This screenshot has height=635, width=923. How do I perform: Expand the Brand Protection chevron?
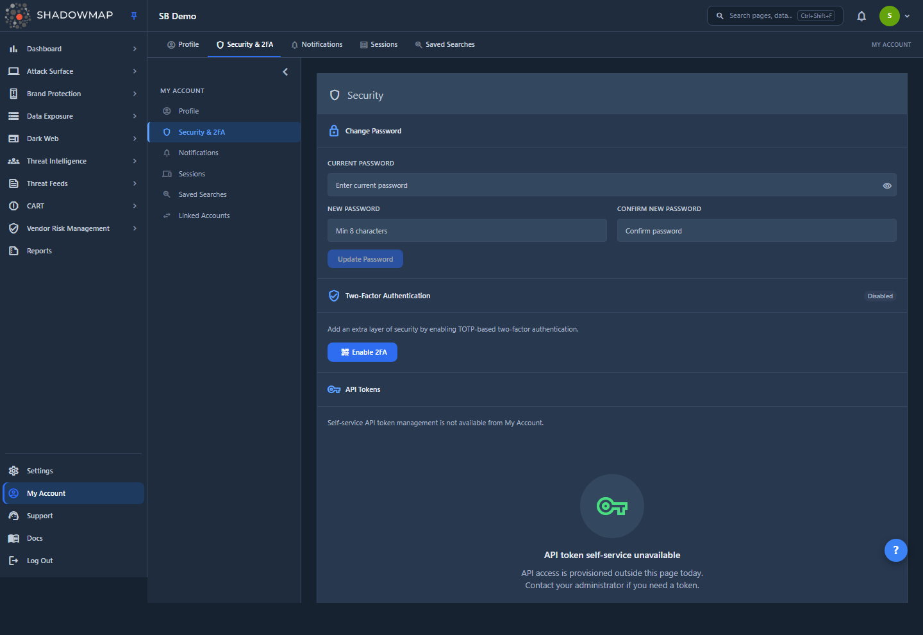135,94
